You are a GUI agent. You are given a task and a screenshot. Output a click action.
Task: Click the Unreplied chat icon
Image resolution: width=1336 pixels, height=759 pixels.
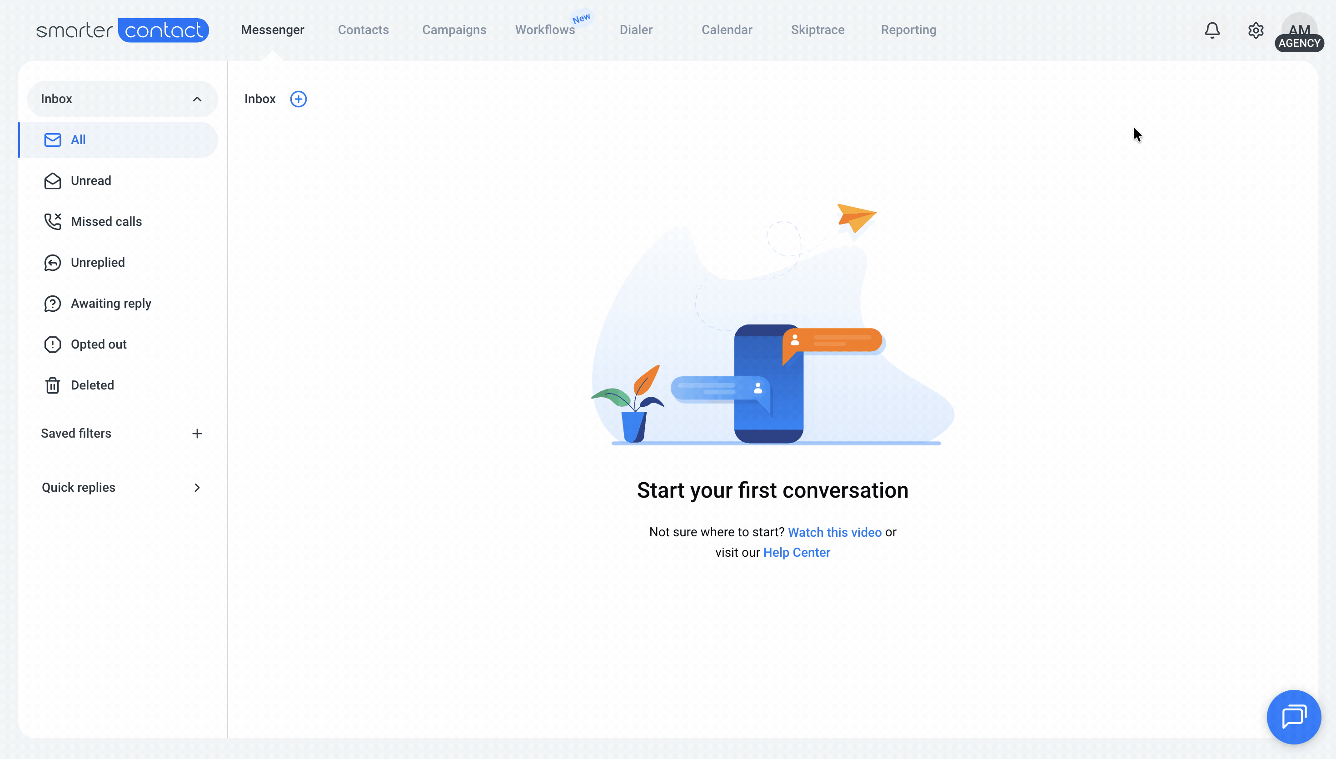click(53, 263)
